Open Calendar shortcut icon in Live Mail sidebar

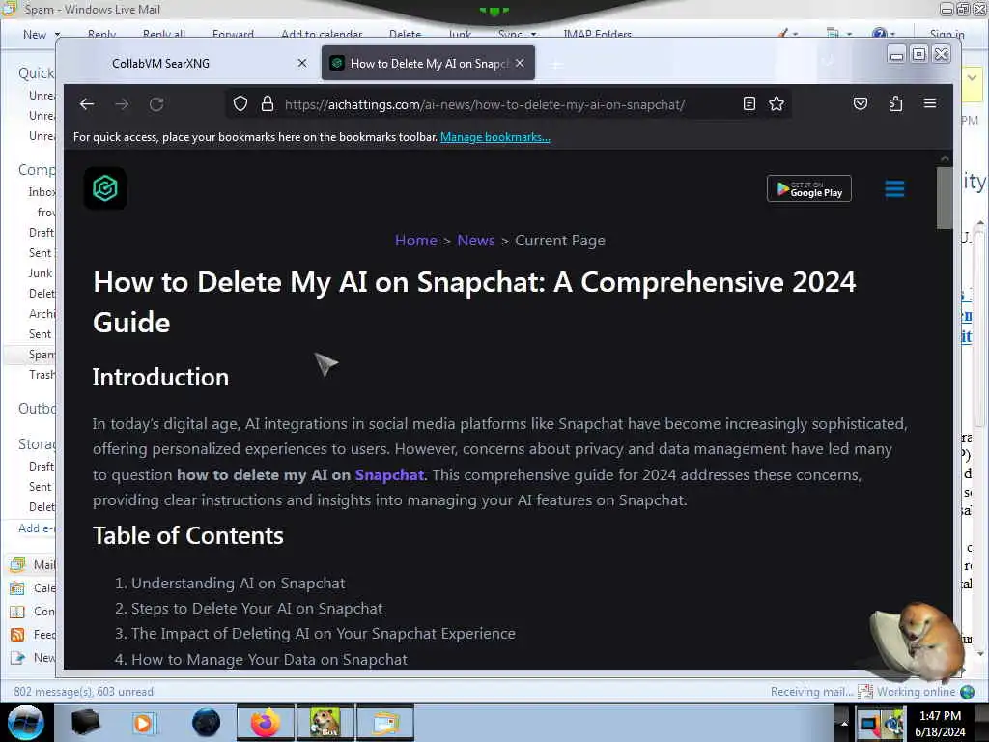17,588
